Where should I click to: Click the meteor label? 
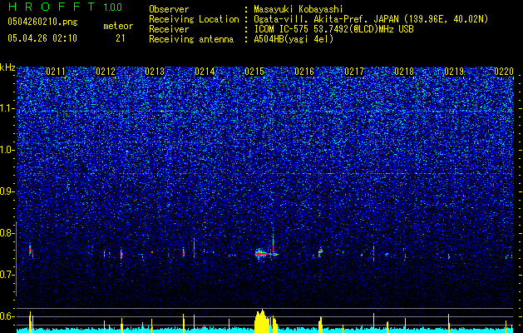point(118,26)
